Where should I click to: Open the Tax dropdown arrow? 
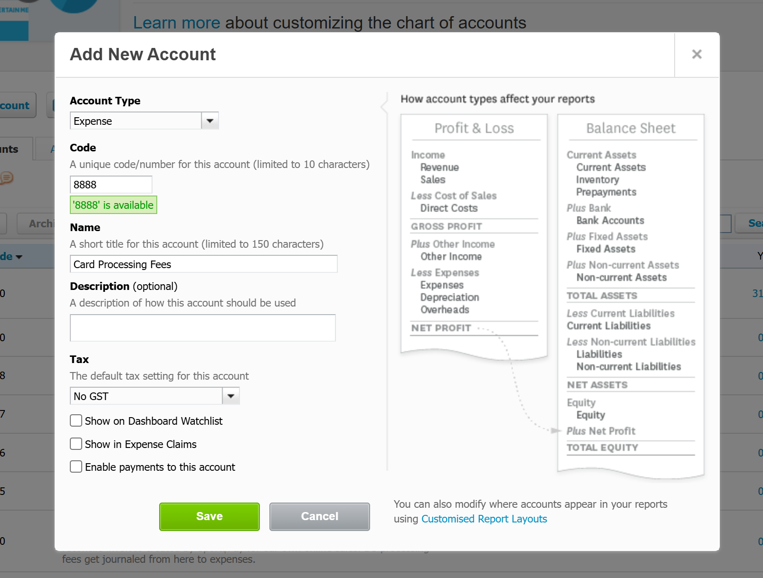point(231,396)
